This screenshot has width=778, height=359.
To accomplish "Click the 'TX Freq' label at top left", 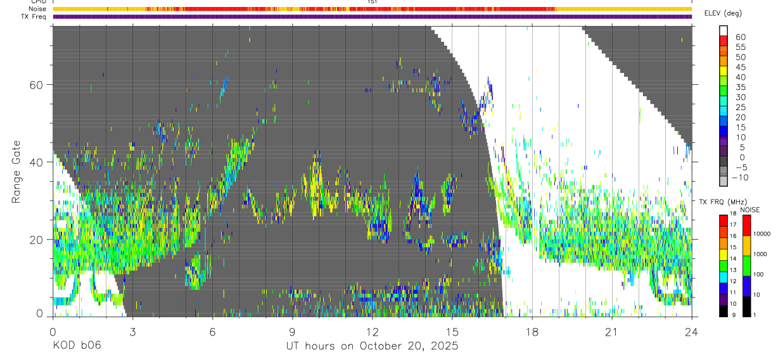I will click(x=34, y=16).
